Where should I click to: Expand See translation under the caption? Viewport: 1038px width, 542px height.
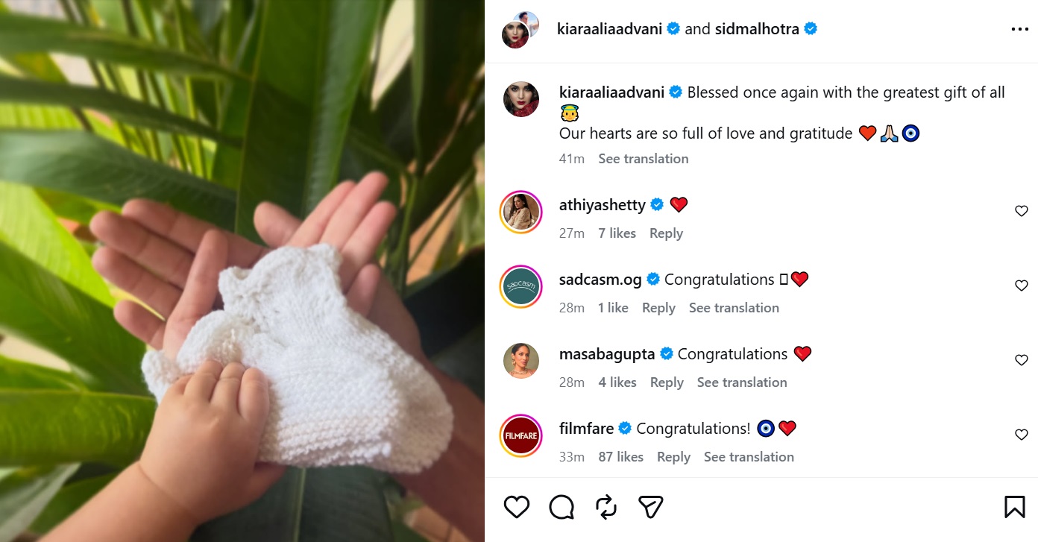(x=644, y=159)
